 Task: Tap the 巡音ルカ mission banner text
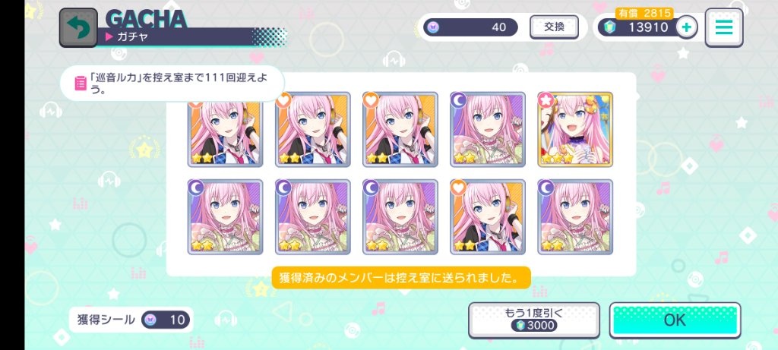pos(179,84)
